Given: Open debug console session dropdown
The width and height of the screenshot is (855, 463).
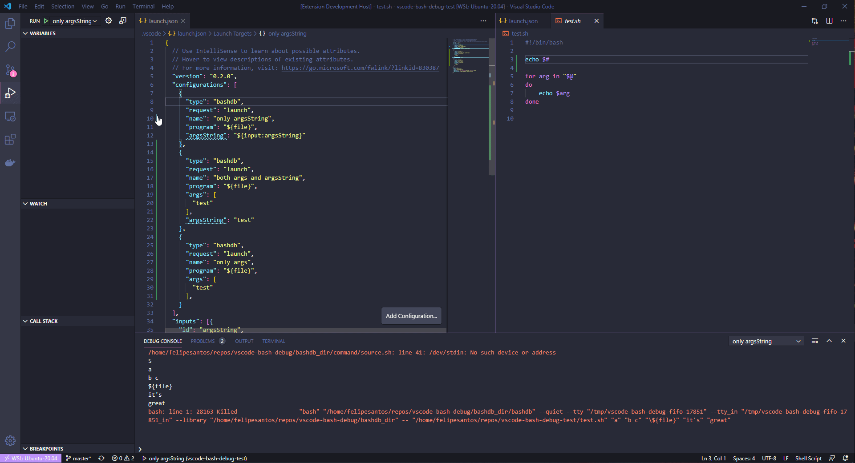Looking at the screenshot, I should pos(766,341).
